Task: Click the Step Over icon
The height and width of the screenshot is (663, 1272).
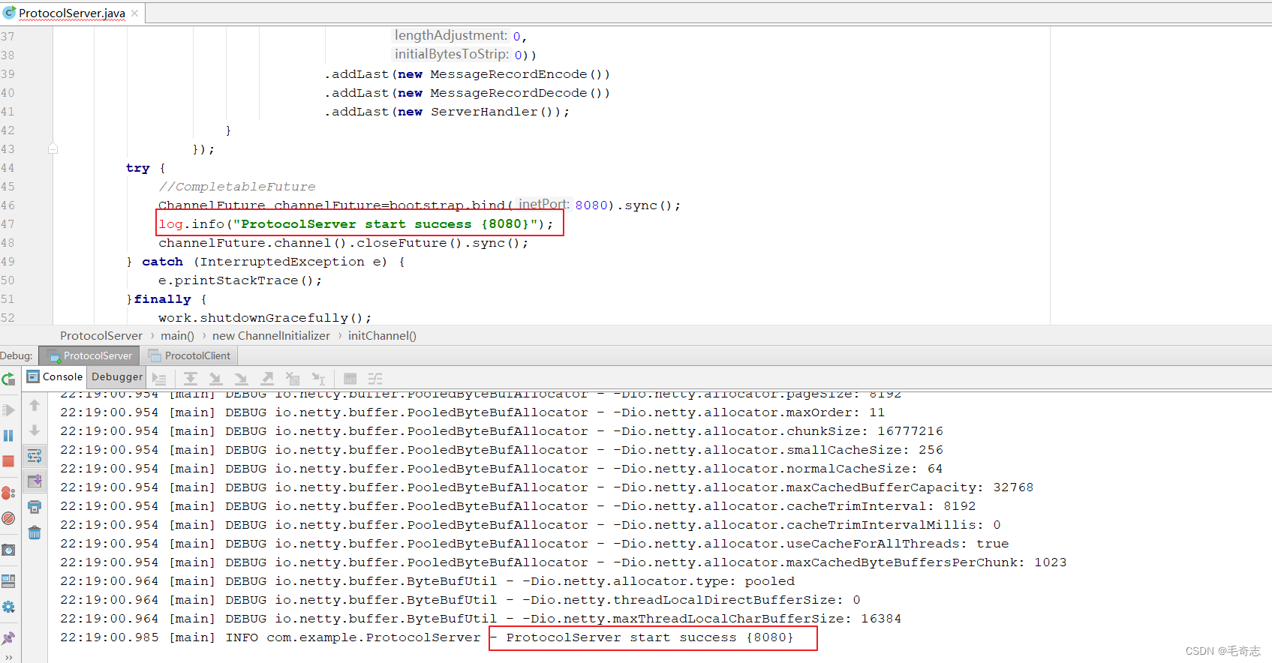Action: coord(191,379)
